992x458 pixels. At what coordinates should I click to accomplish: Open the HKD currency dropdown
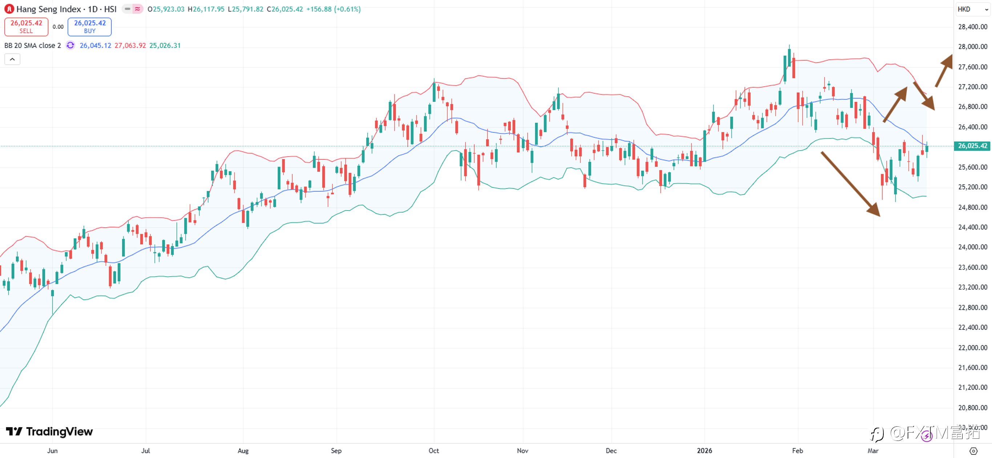(x=972, y=9)
